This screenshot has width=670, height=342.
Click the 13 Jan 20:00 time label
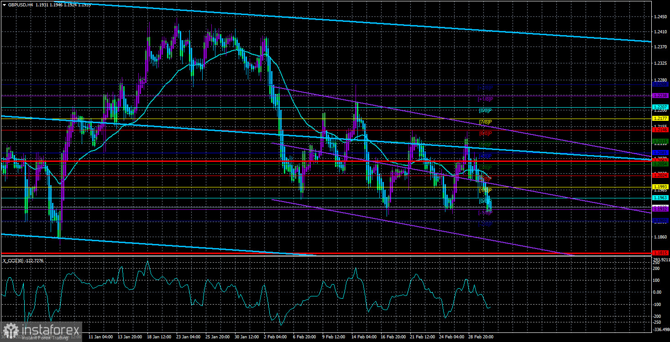(x=130, y=337)
